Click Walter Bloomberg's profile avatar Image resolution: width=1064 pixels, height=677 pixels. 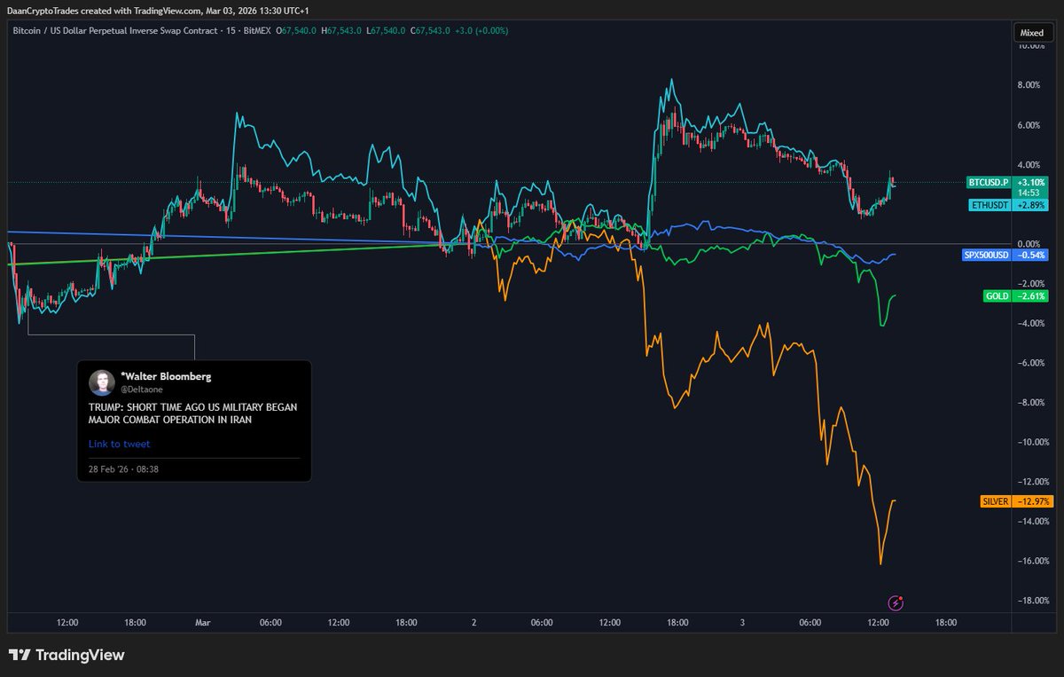click(x=103, y=382)
